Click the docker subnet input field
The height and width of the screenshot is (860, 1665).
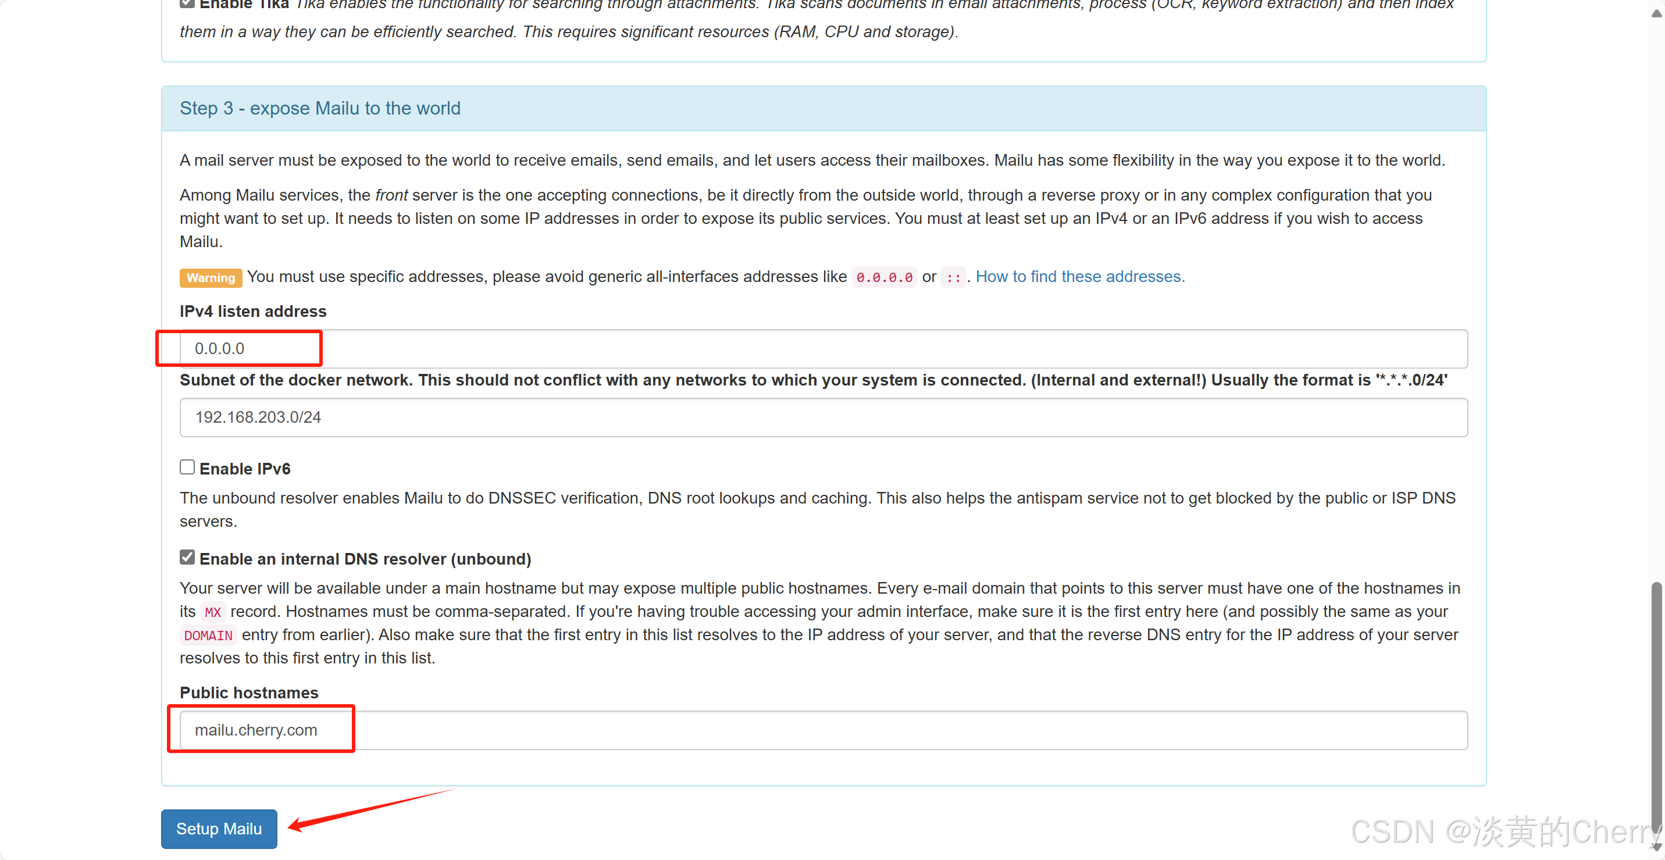(822, 417)
